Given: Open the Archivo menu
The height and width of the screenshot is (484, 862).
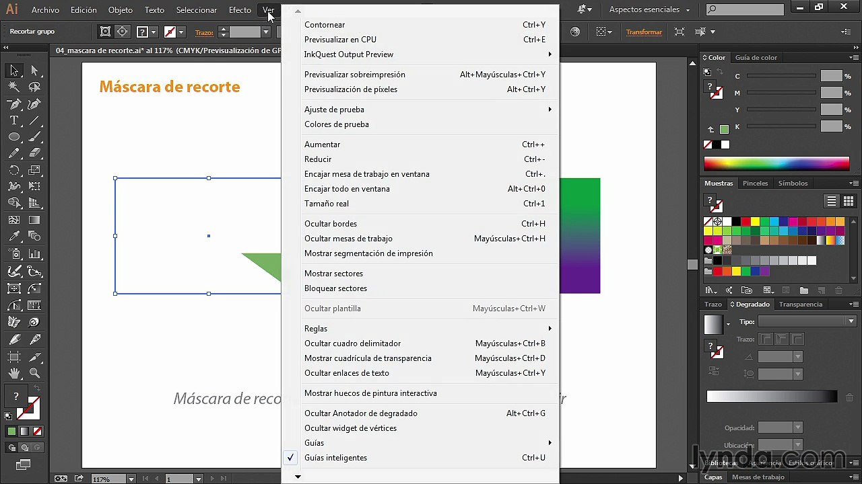Looking at the screenshot, I should 45,10.
